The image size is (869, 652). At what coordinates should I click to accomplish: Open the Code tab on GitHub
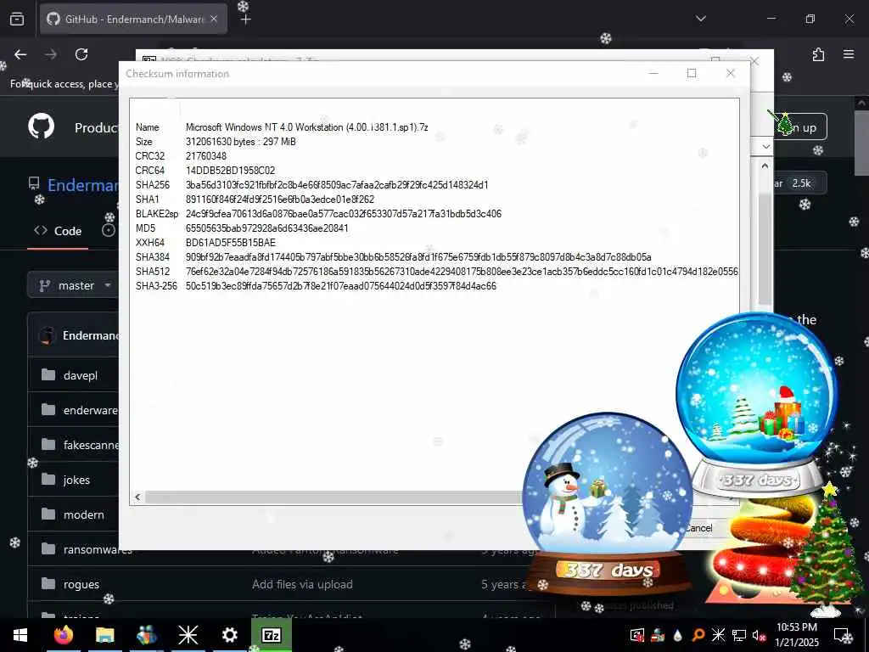[58, 231]
